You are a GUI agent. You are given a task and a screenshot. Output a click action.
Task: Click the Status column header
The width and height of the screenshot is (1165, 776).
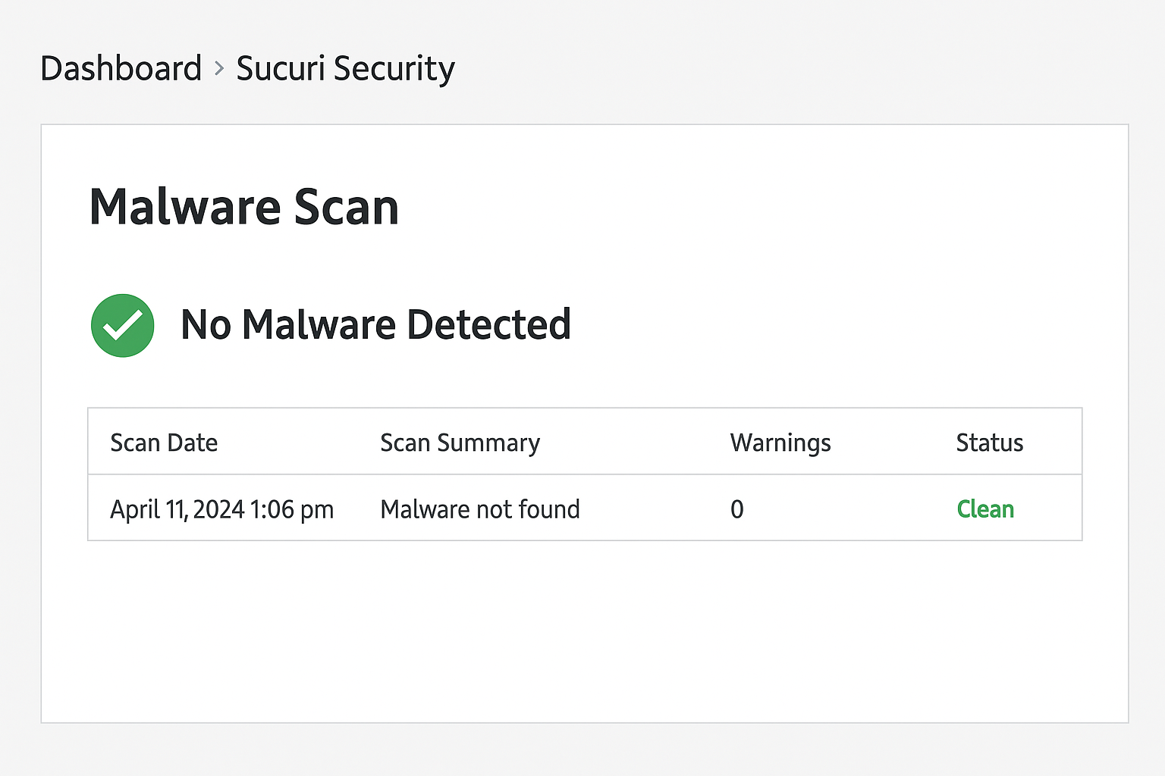pyautogui.click(x=990, y=443)
